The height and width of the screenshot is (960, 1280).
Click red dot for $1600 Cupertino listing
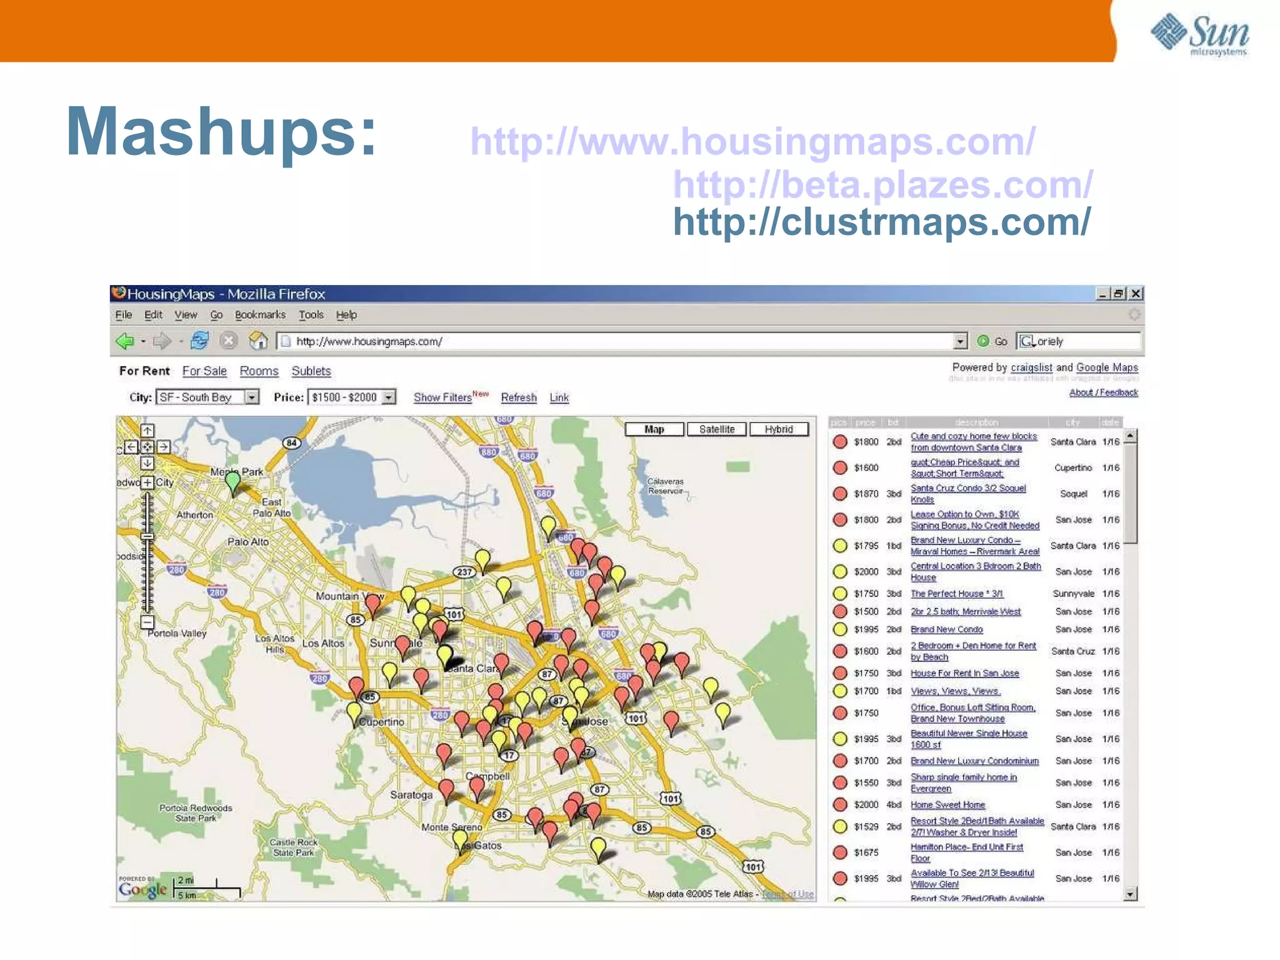point(840,467)
